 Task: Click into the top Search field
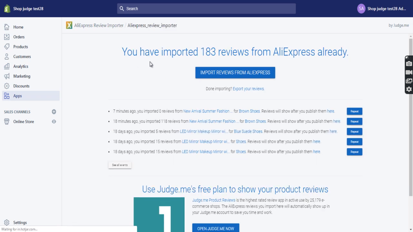pyautogui.click(x=206, y=9)
